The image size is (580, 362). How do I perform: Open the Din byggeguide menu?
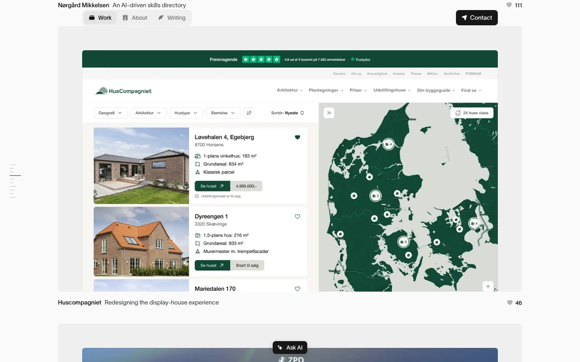pos(436,90)
